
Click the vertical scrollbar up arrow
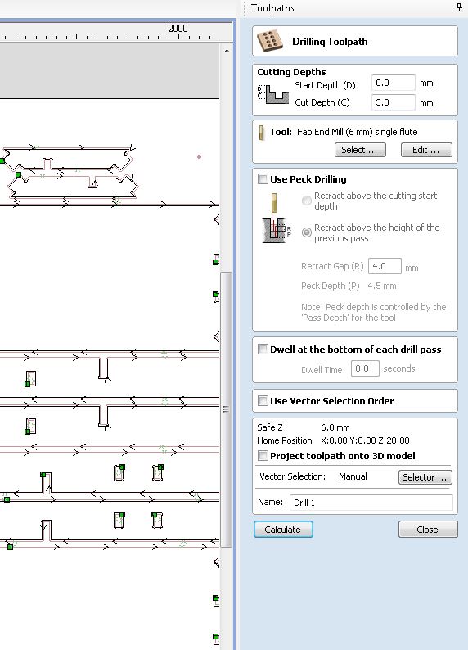point(226,51)
